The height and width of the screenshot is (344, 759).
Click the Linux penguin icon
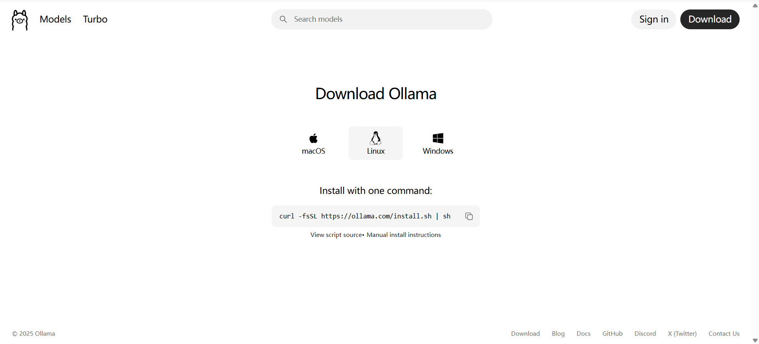click(376, 138)
